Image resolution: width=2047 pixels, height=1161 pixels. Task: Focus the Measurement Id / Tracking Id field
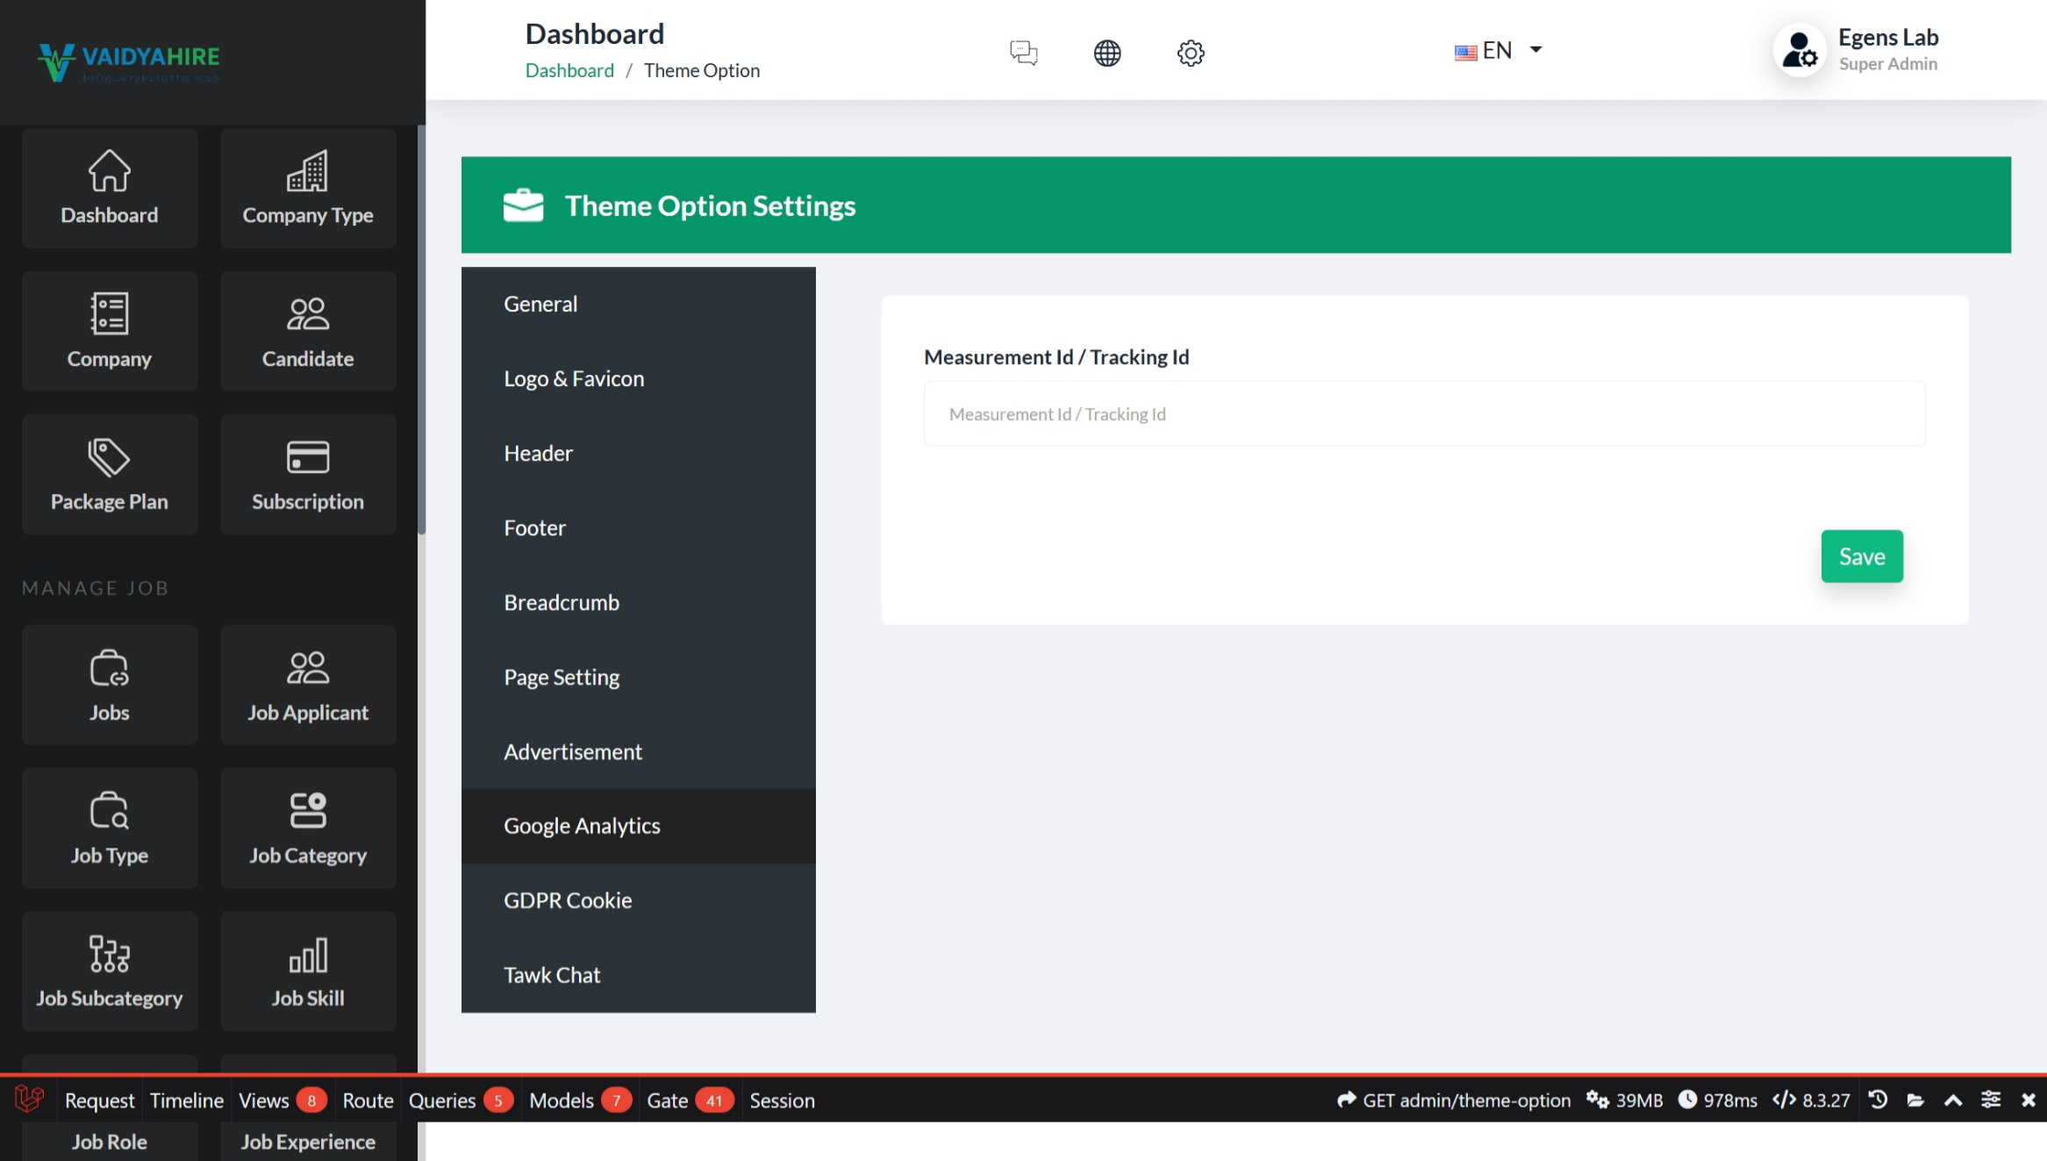1424,414
